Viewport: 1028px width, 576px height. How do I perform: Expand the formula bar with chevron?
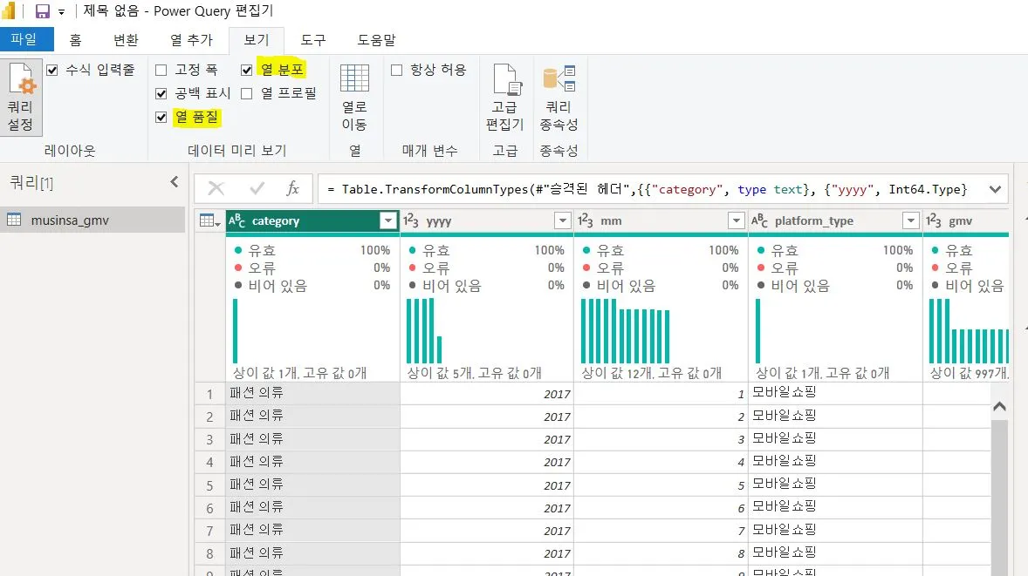click(995, 190)
